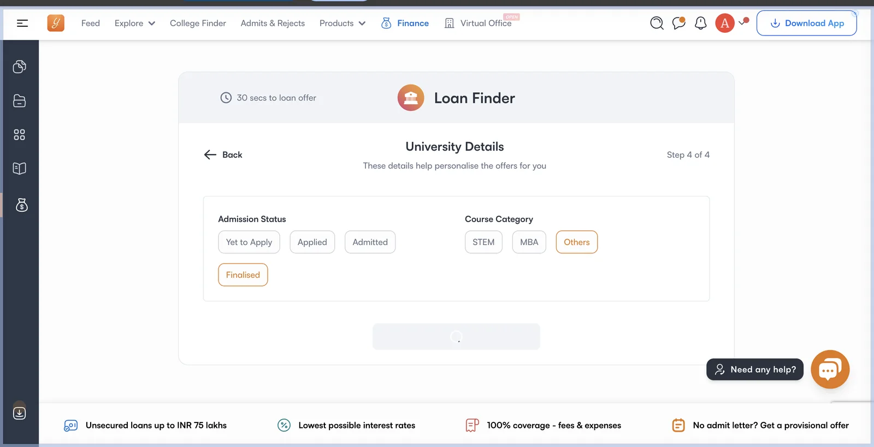Image resolution: width=874 pixels, height=447 pixels.
Task: Click the back arrow icon
Action: tap(210, 155)
